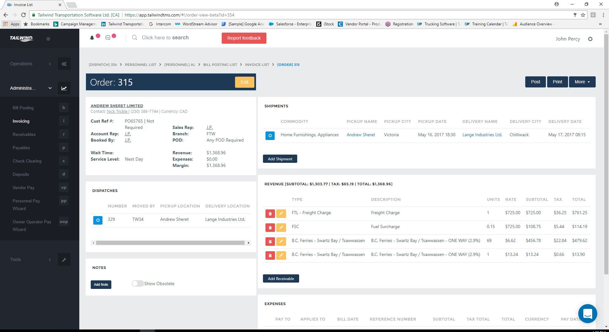Image resolution: width=609 pixels, height=332 pixels.
Task: Open the user settings gear icon
Action: (590, 39)
